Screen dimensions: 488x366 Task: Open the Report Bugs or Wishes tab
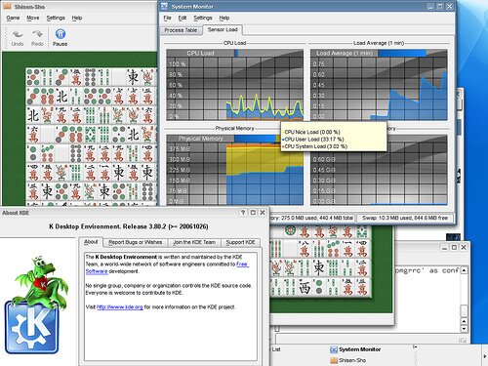(136, 242)
